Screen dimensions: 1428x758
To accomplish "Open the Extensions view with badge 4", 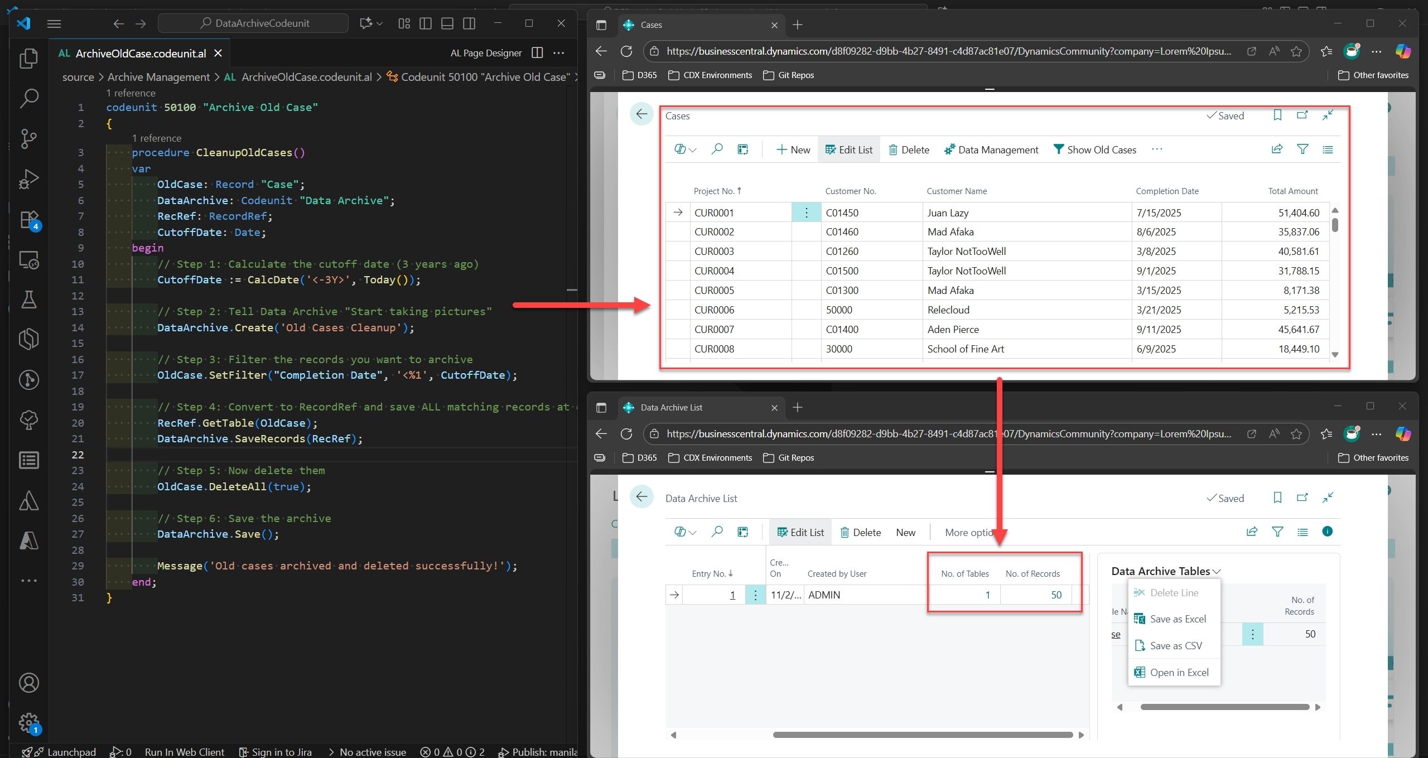I will coord(28,219).
